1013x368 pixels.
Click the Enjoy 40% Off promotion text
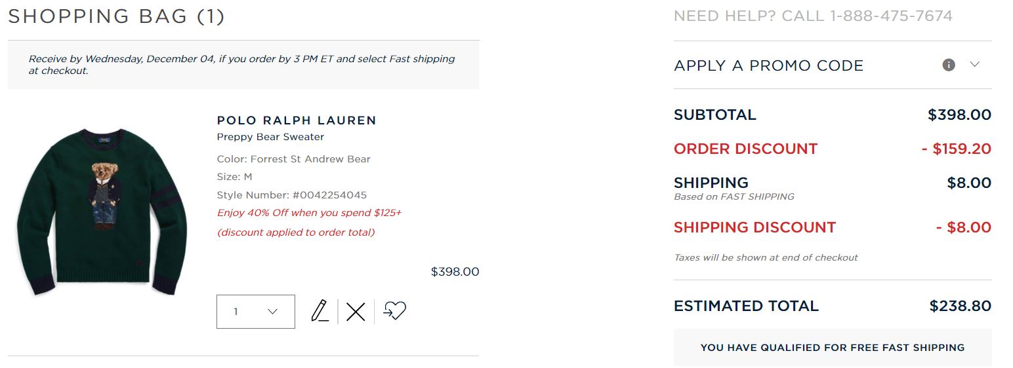coord(309,213)
